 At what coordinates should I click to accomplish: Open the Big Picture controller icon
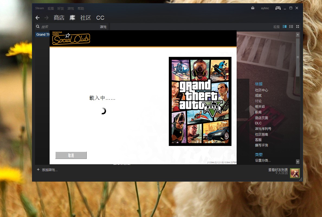tap(278, 8)
